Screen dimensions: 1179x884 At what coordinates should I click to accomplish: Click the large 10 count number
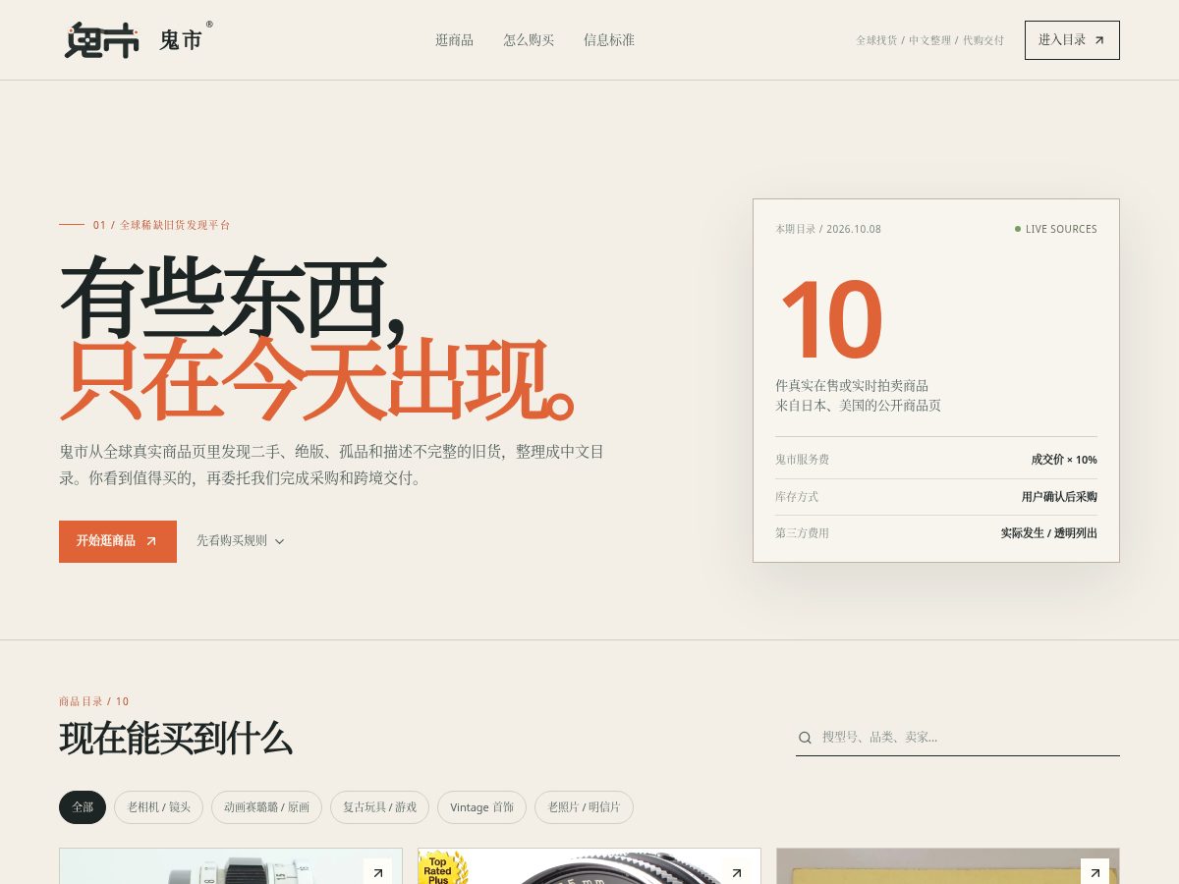click(831, 321)
